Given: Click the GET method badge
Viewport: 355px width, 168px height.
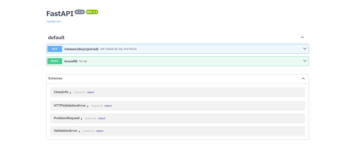Looking at the screenshot, I should pos(55,49).
